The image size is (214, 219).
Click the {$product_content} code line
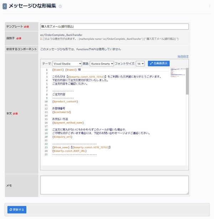pyautogui.click(x=65, y=102)
